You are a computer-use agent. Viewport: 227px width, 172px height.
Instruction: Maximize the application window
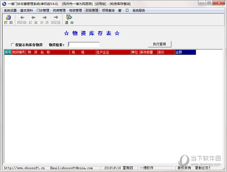coord(209,3)
